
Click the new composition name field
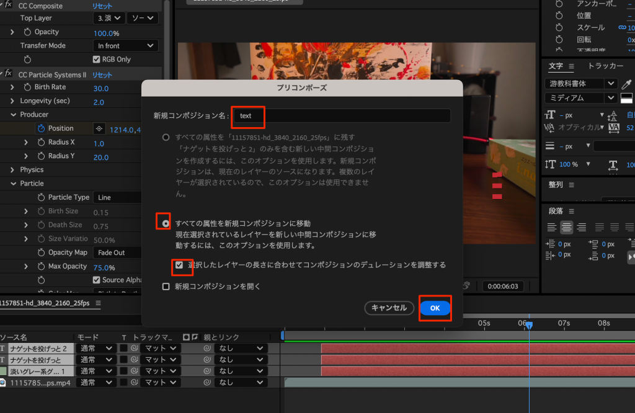tap(341, 116)
